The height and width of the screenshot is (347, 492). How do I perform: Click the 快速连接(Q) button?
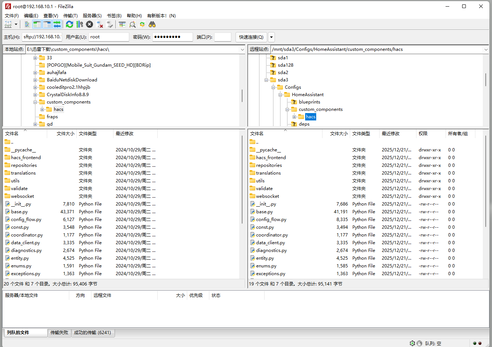coord(251,37)
